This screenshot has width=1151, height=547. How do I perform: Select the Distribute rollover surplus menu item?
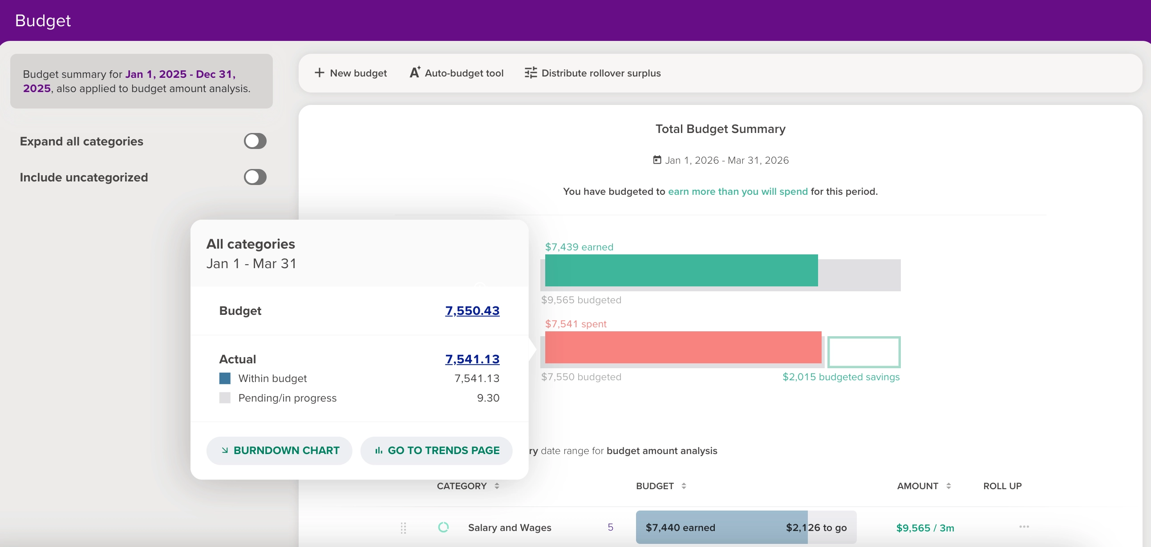[600, 73]
